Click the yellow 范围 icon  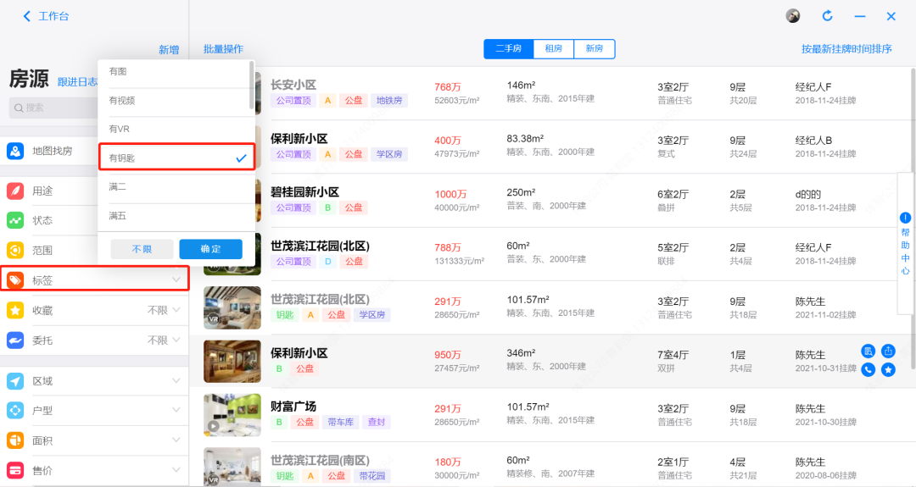click(x=15, y=250)
